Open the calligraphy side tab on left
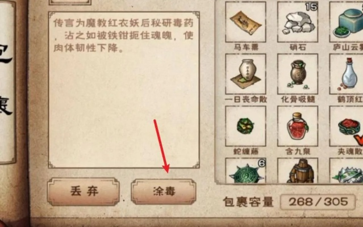The height and width of the screenshot is (227, 363). click(7, 81)
